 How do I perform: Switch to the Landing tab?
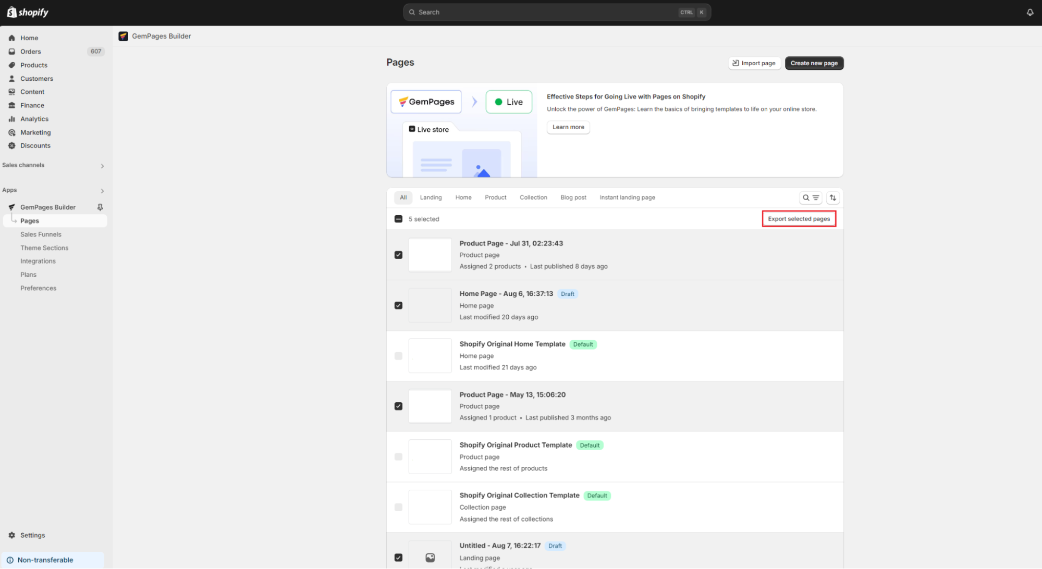tap(431, 197)
